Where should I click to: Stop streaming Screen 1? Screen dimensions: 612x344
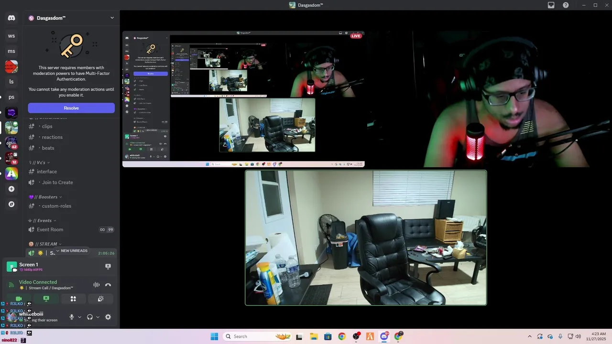point(108,266)
